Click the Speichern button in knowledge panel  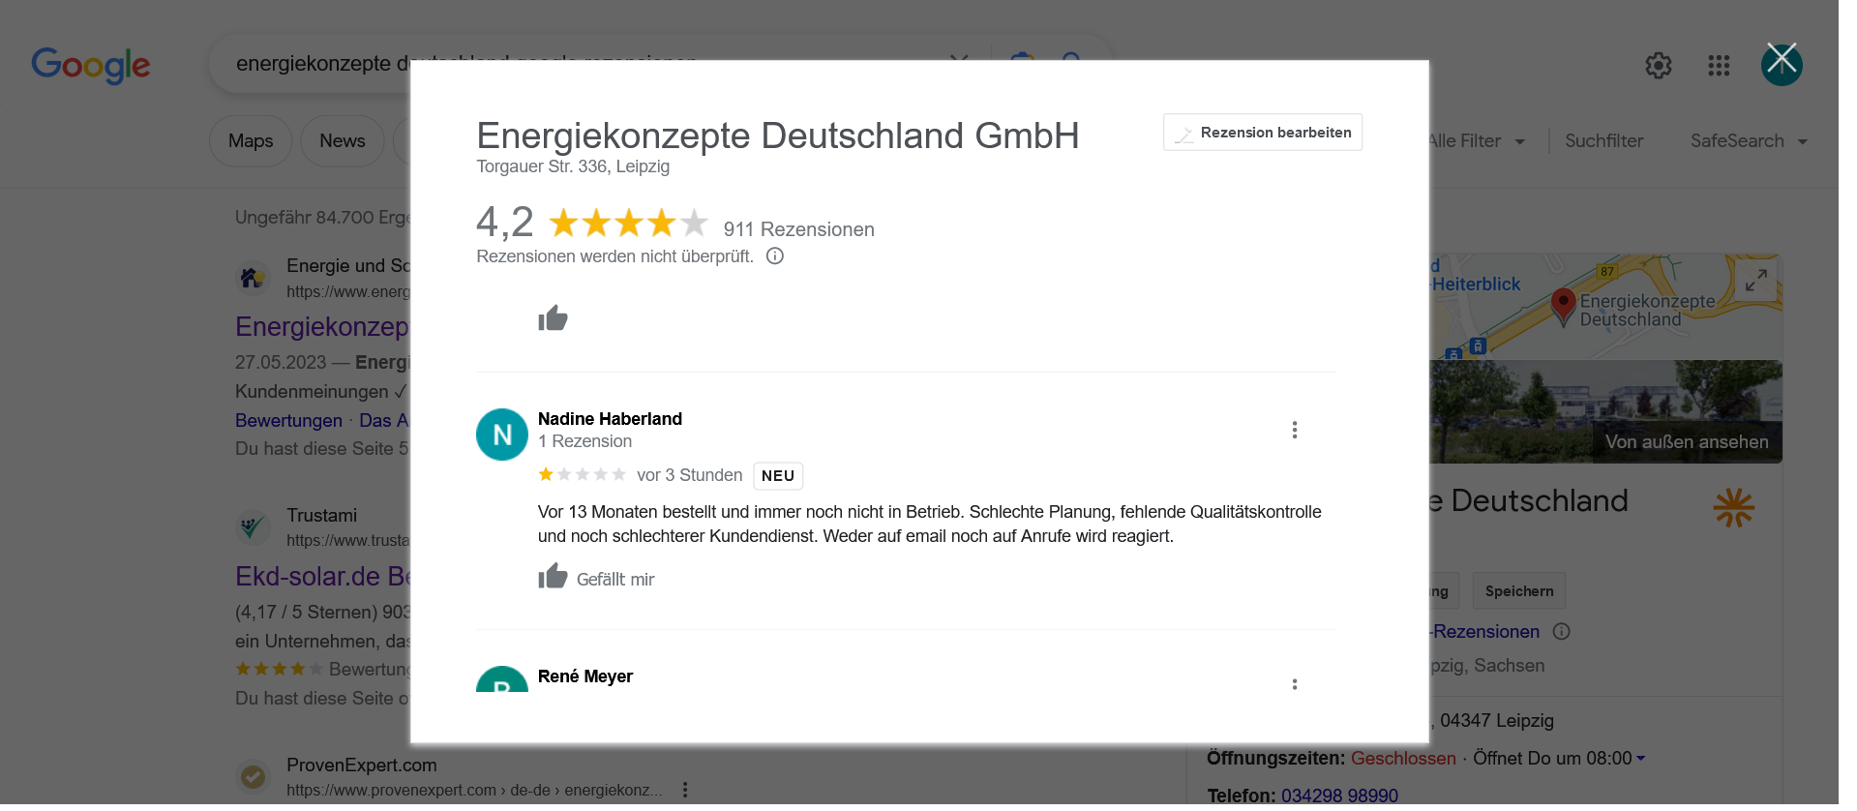(x=1518, y=591)
